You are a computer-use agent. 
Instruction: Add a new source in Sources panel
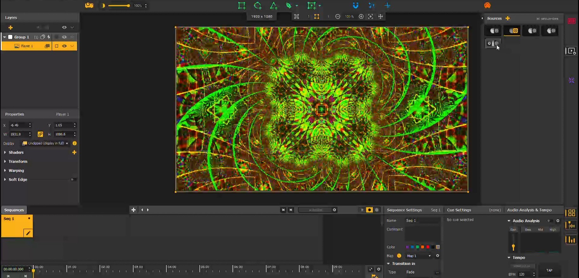coord(507,18)
